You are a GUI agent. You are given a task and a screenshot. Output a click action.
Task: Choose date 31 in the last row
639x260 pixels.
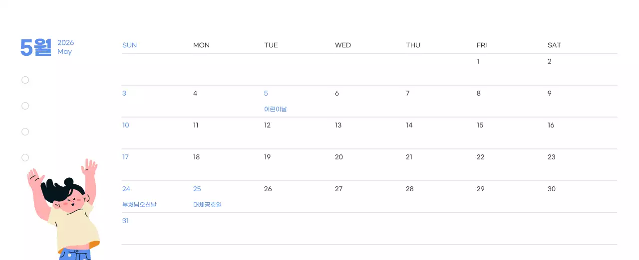126,221
